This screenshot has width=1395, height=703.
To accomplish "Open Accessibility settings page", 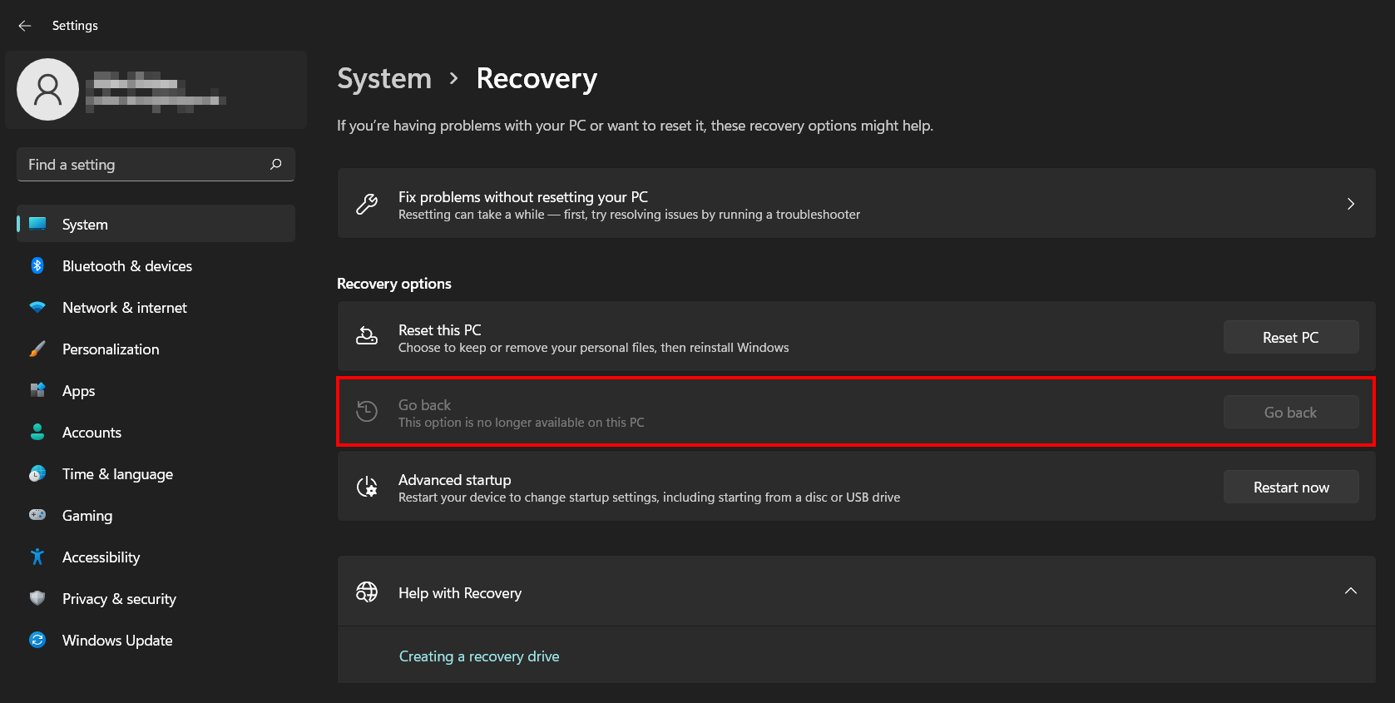I will [101, 557].
